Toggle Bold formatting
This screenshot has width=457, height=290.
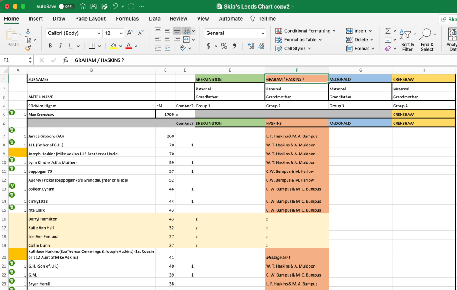click(50, 46)
